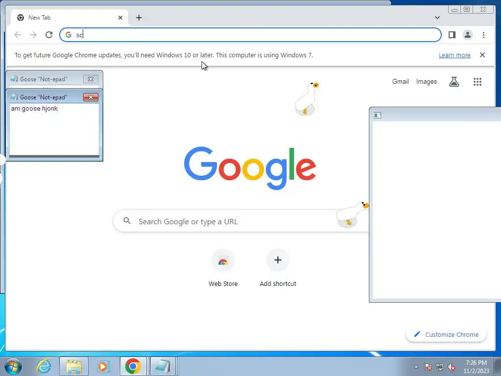Open the Google apps grid

pyautogui.click(x=477, y=82)
